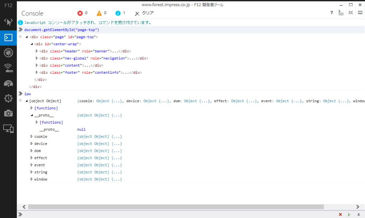Viewport: 365px width, 218px height.
Task: Click the [object Object] value of cookie row
Action: tap(100, 136)
